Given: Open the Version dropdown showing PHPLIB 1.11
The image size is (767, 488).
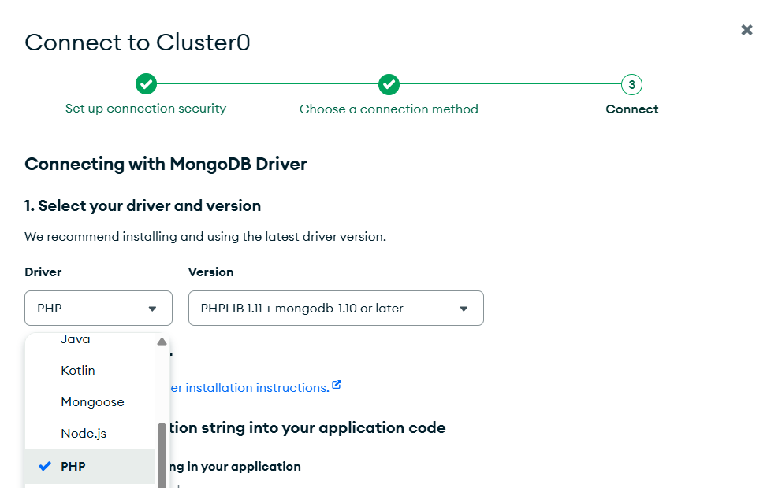Looking at the screenshot, I should [336, 309].
